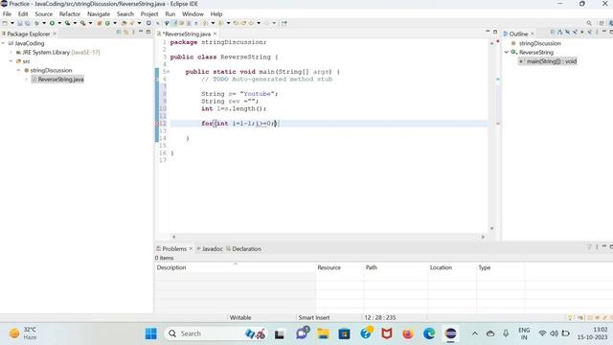Open the Refactor menu
The image size is (613, 345).
click(70, 13)
